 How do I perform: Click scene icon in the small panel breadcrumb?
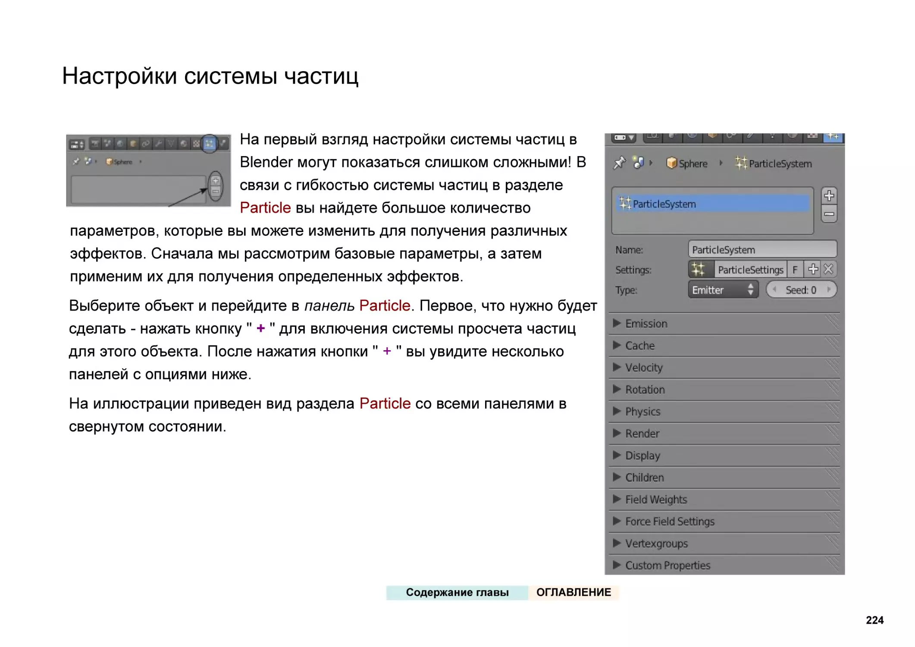88,162
